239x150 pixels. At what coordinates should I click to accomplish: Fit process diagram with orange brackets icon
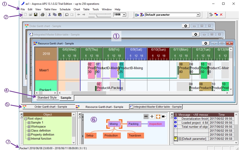click(x=158, y=116)
